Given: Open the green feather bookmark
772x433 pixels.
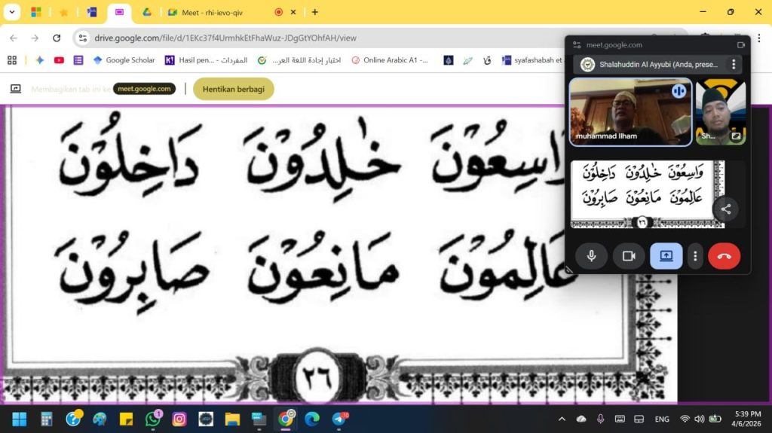Looking at the screenshot, I should pos(467,60).
